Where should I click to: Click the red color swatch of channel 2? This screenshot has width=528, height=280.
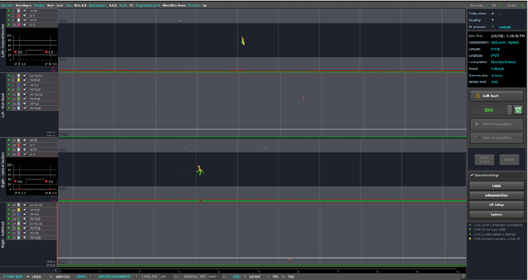coord(18,16)
